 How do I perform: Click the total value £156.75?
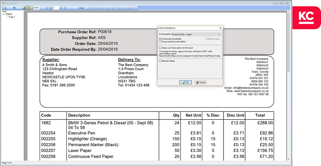click(x=265, y=151)
